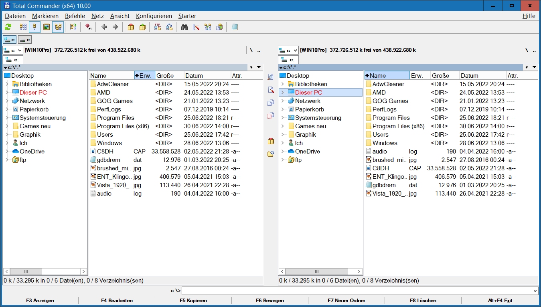Click F4 Bearbeiten button

coord(117,300)
